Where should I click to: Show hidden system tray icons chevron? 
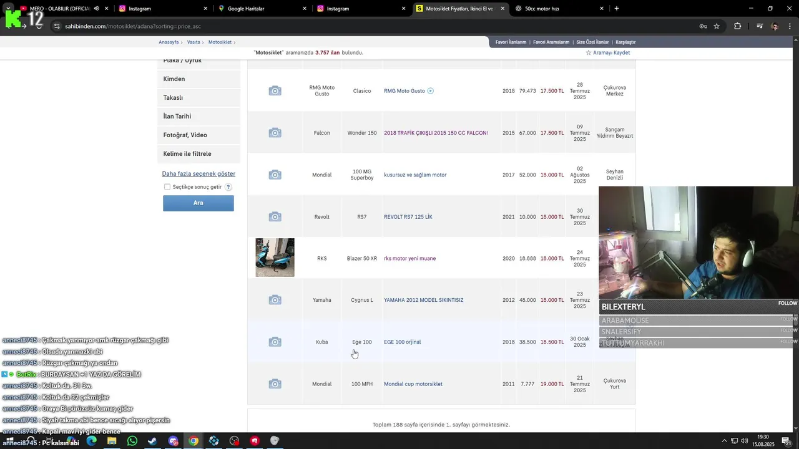point(724,441)
